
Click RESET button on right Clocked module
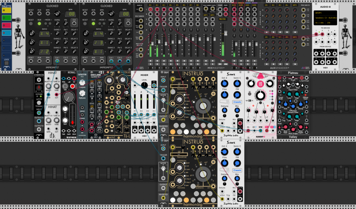coord(85,24)
